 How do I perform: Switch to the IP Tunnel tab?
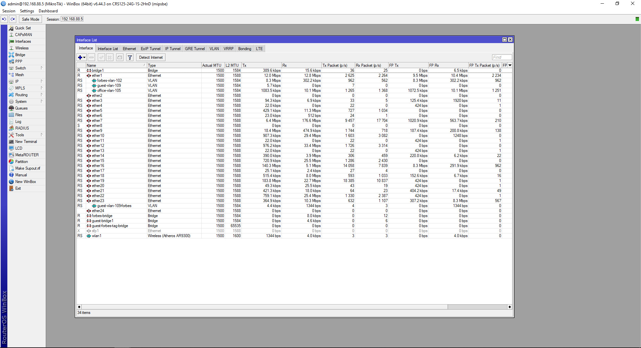coord(173,49)
